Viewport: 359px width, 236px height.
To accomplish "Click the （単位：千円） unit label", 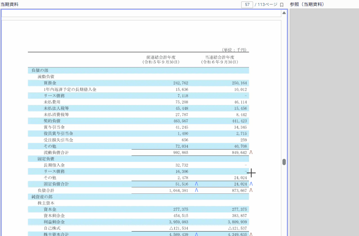I will point(234,50).
